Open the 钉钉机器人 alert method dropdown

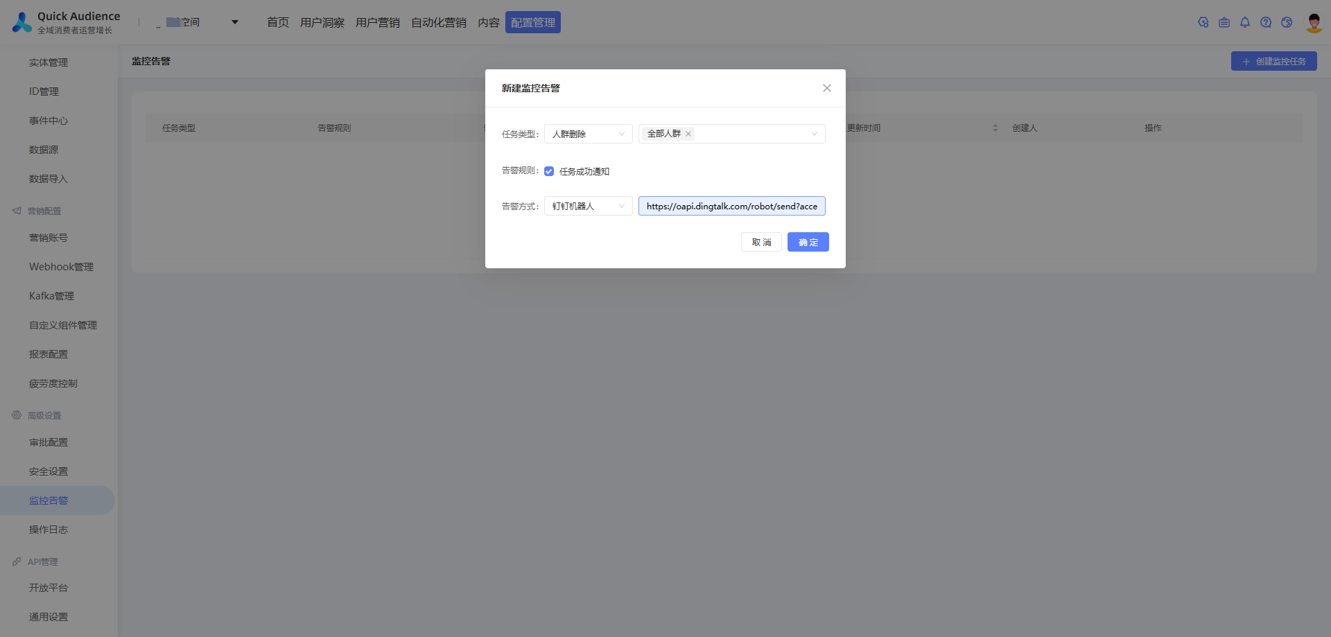point(589,206)
